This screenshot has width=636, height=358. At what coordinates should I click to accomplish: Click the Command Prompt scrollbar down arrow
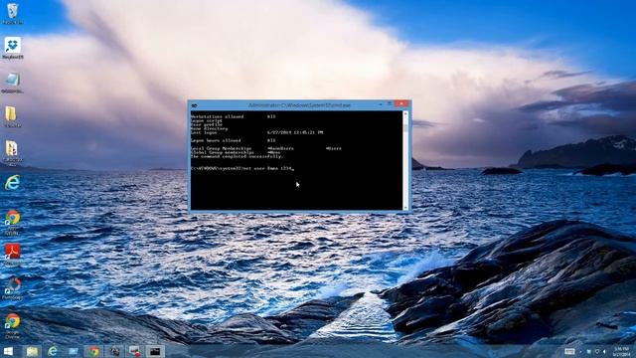point(405,208)
